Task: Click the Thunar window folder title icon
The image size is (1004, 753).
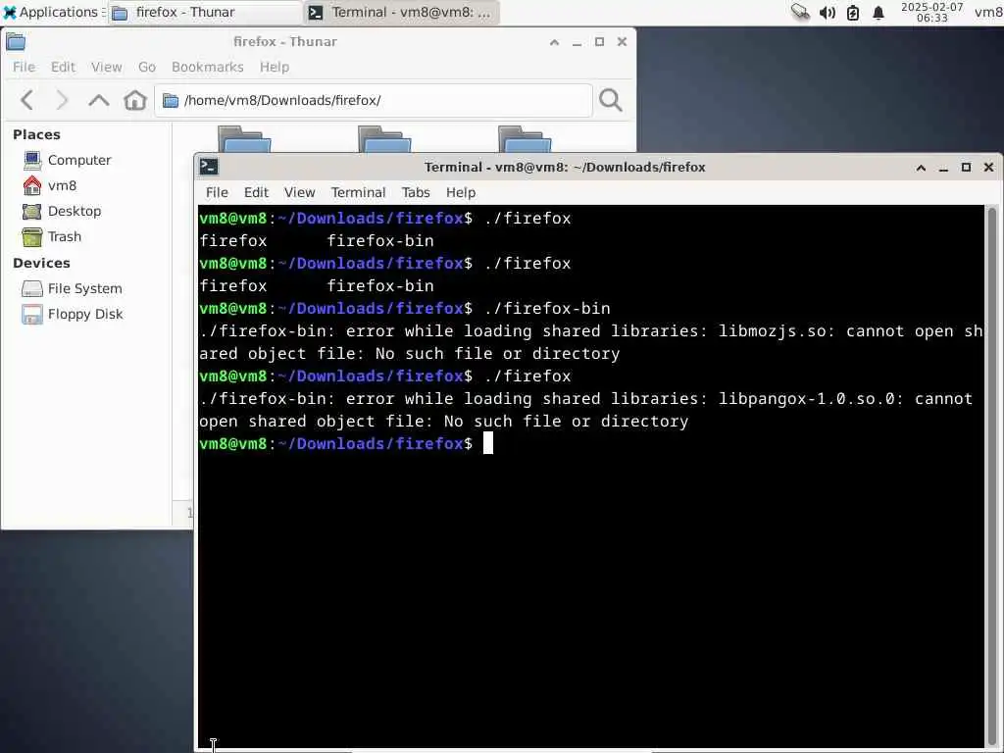Action: coord(16,41)
